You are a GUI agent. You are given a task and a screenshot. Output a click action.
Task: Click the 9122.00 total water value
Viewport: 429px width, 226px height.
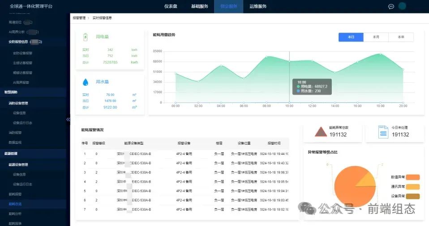(x=110, y=108)
